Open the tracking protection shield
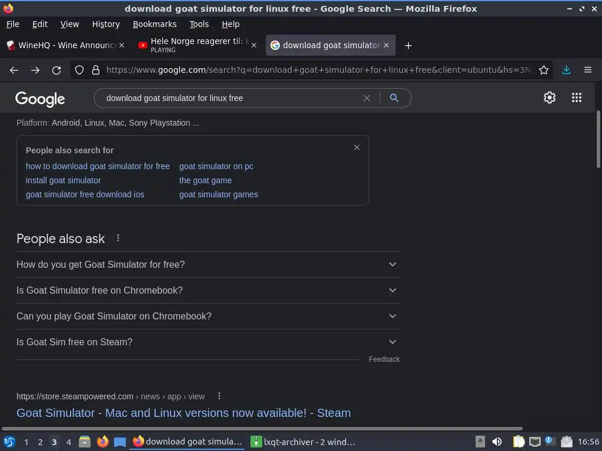Screen dimensions: 602x451 [x=79, y=70]
